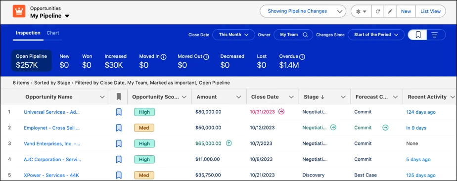
Task: Toggle important bookmark for Vand Enterprises row
Action: (x=119, y=143)
